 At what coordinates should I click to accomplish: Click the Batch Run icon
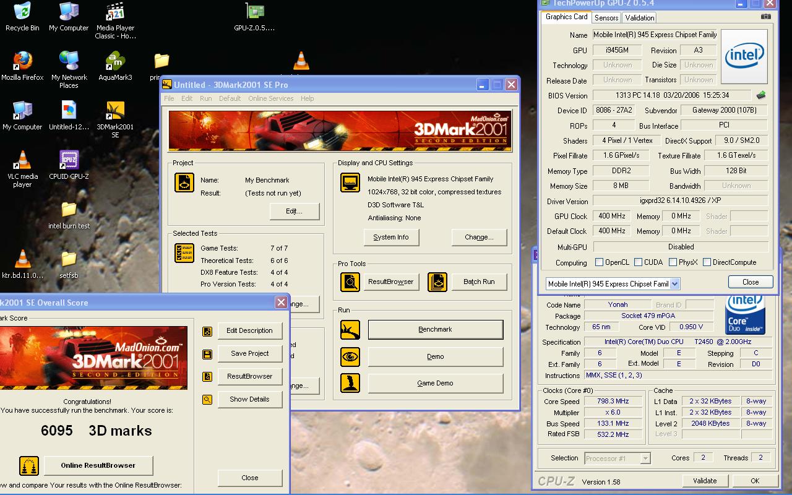pos(437,282)
